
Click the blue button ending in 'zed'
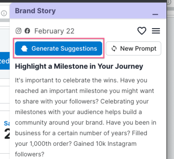(5, 61)
